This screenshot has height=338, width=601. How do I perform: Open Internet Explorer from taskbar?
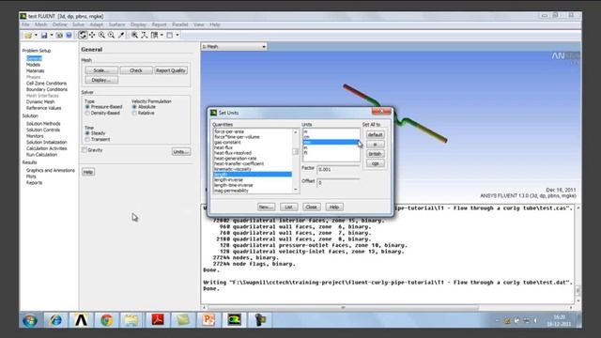tap(55, 320)
